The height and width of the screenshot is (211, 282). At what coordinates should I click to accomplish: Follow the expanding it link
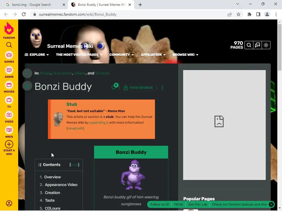coord(99,123)
